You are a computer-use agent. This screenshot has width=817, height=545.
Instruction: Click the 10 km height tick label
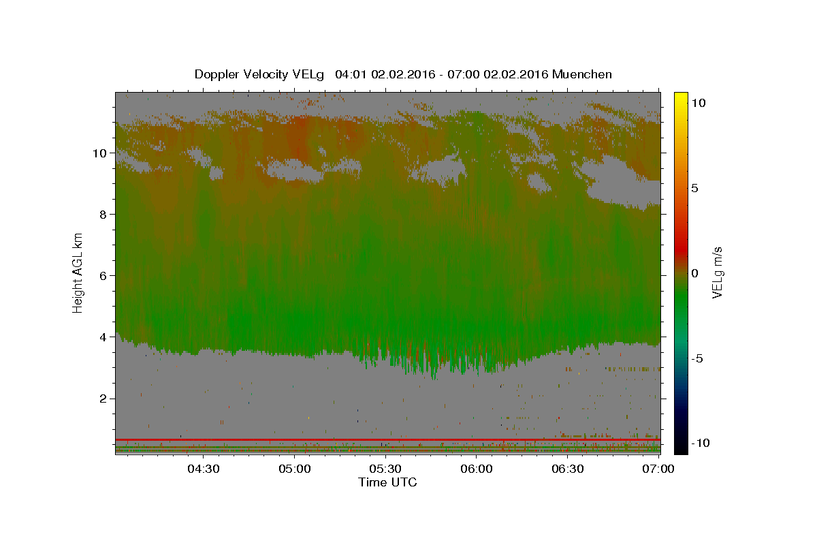pos(101,153)
